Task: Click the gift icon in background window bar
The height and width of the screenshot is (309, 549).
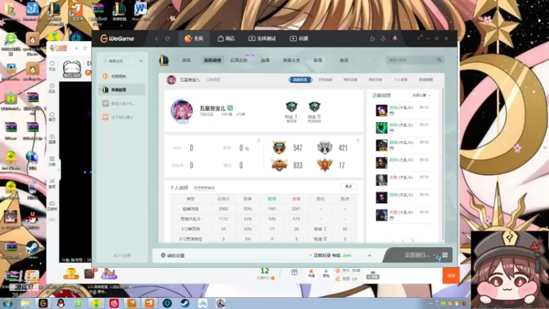Action: click(294, 272)
